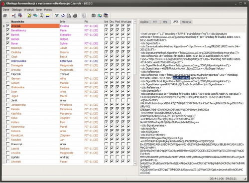This screenshot has width=249, height=183.
Task: Click the green and blue folder icon
Action: pyautogui.click(x=100, y=15)
